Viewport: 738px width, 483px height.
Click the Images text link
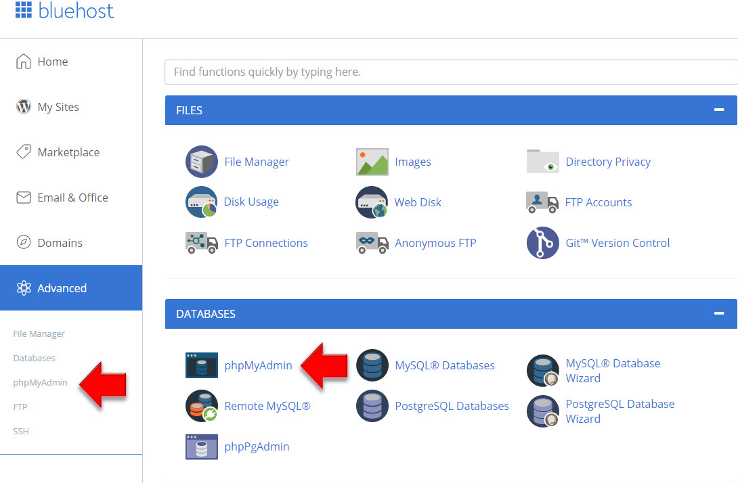(413, 162)
